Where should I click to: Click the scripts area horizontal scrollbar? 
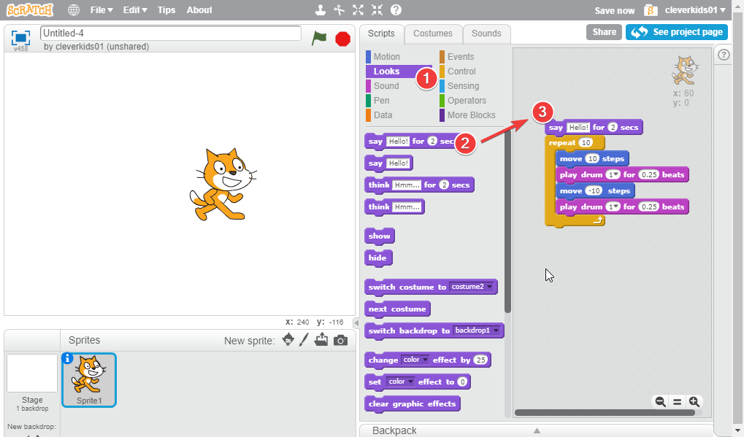point(605,412)
